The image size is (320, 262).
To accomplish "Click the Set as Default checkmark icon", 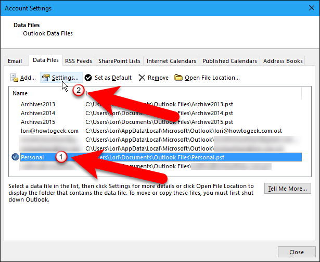I will [x=88, y=78].
